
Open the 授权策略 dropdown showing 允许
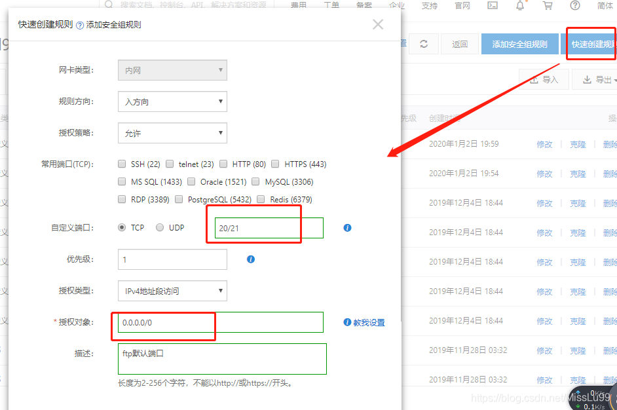(172, 133)
